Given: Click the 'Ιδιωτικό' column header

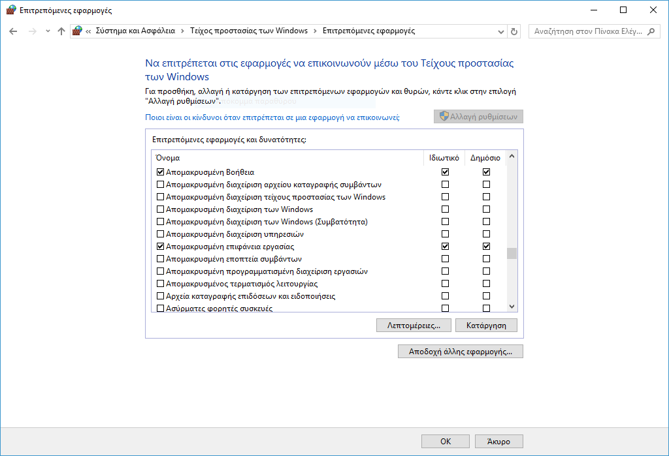Looking at the screenshot, I should (444, 158).
